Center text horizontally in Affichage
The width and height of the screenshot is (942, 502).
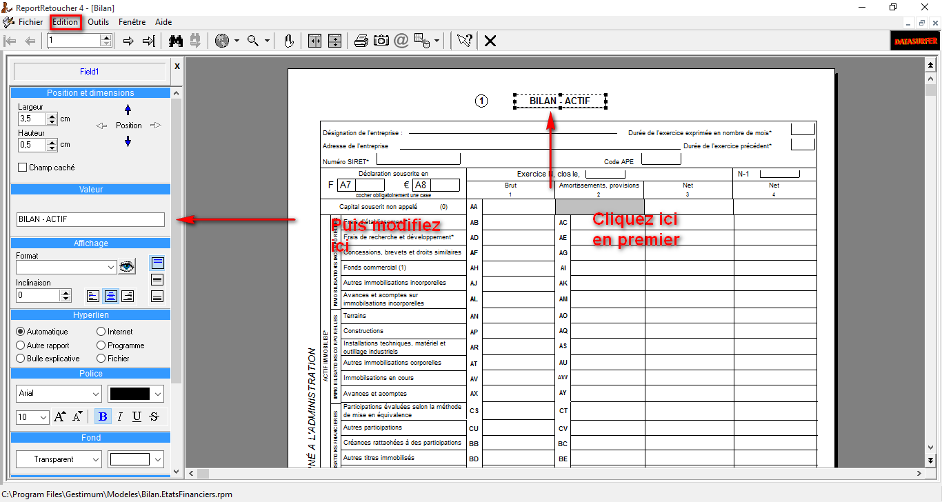pos(110,296)
